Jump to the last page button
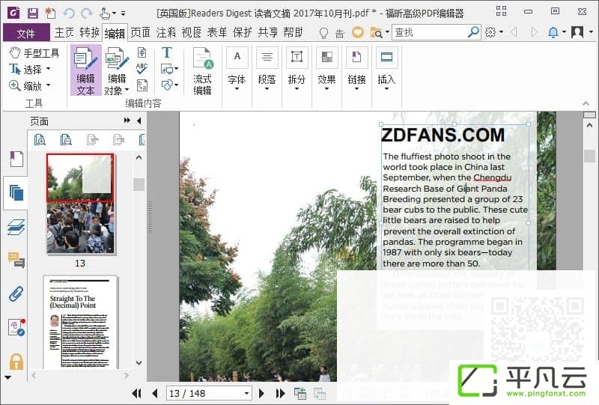 280,393
